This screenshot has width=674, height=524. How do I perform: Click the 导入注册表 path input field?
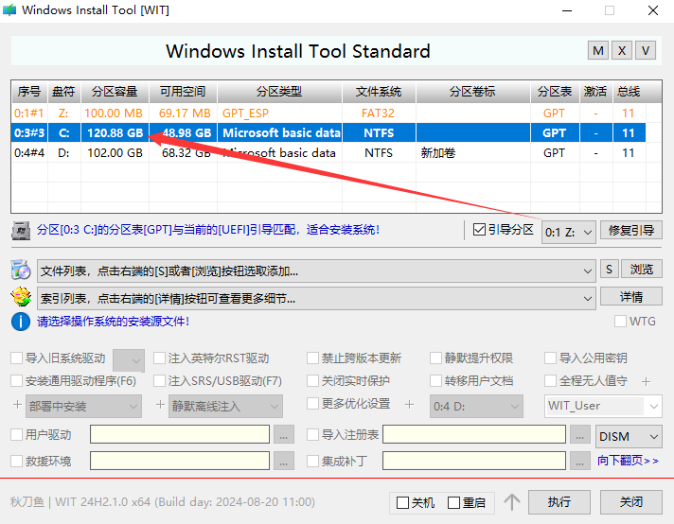click(x=474, y=434)
